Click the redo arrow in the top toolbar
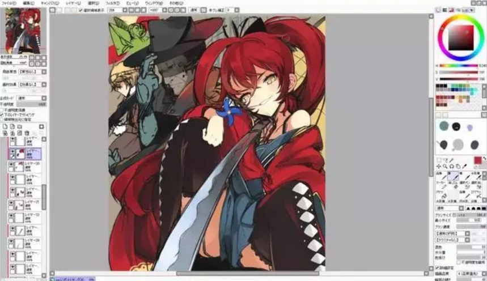This screenshot has height=281, width=487. click(x=59, y=10)
